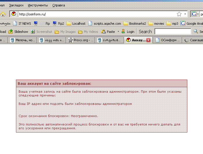Open the Google Analytics bookmark
This screenshot has height=154, width=203.
(192, 24)
